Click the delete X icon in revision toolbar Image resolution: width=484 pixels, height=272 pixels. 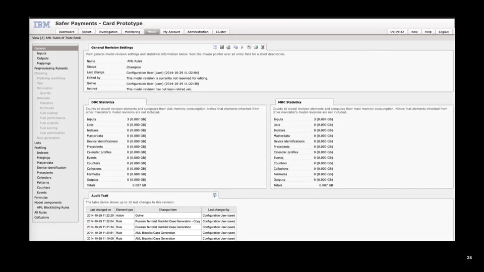pos(262,47)
